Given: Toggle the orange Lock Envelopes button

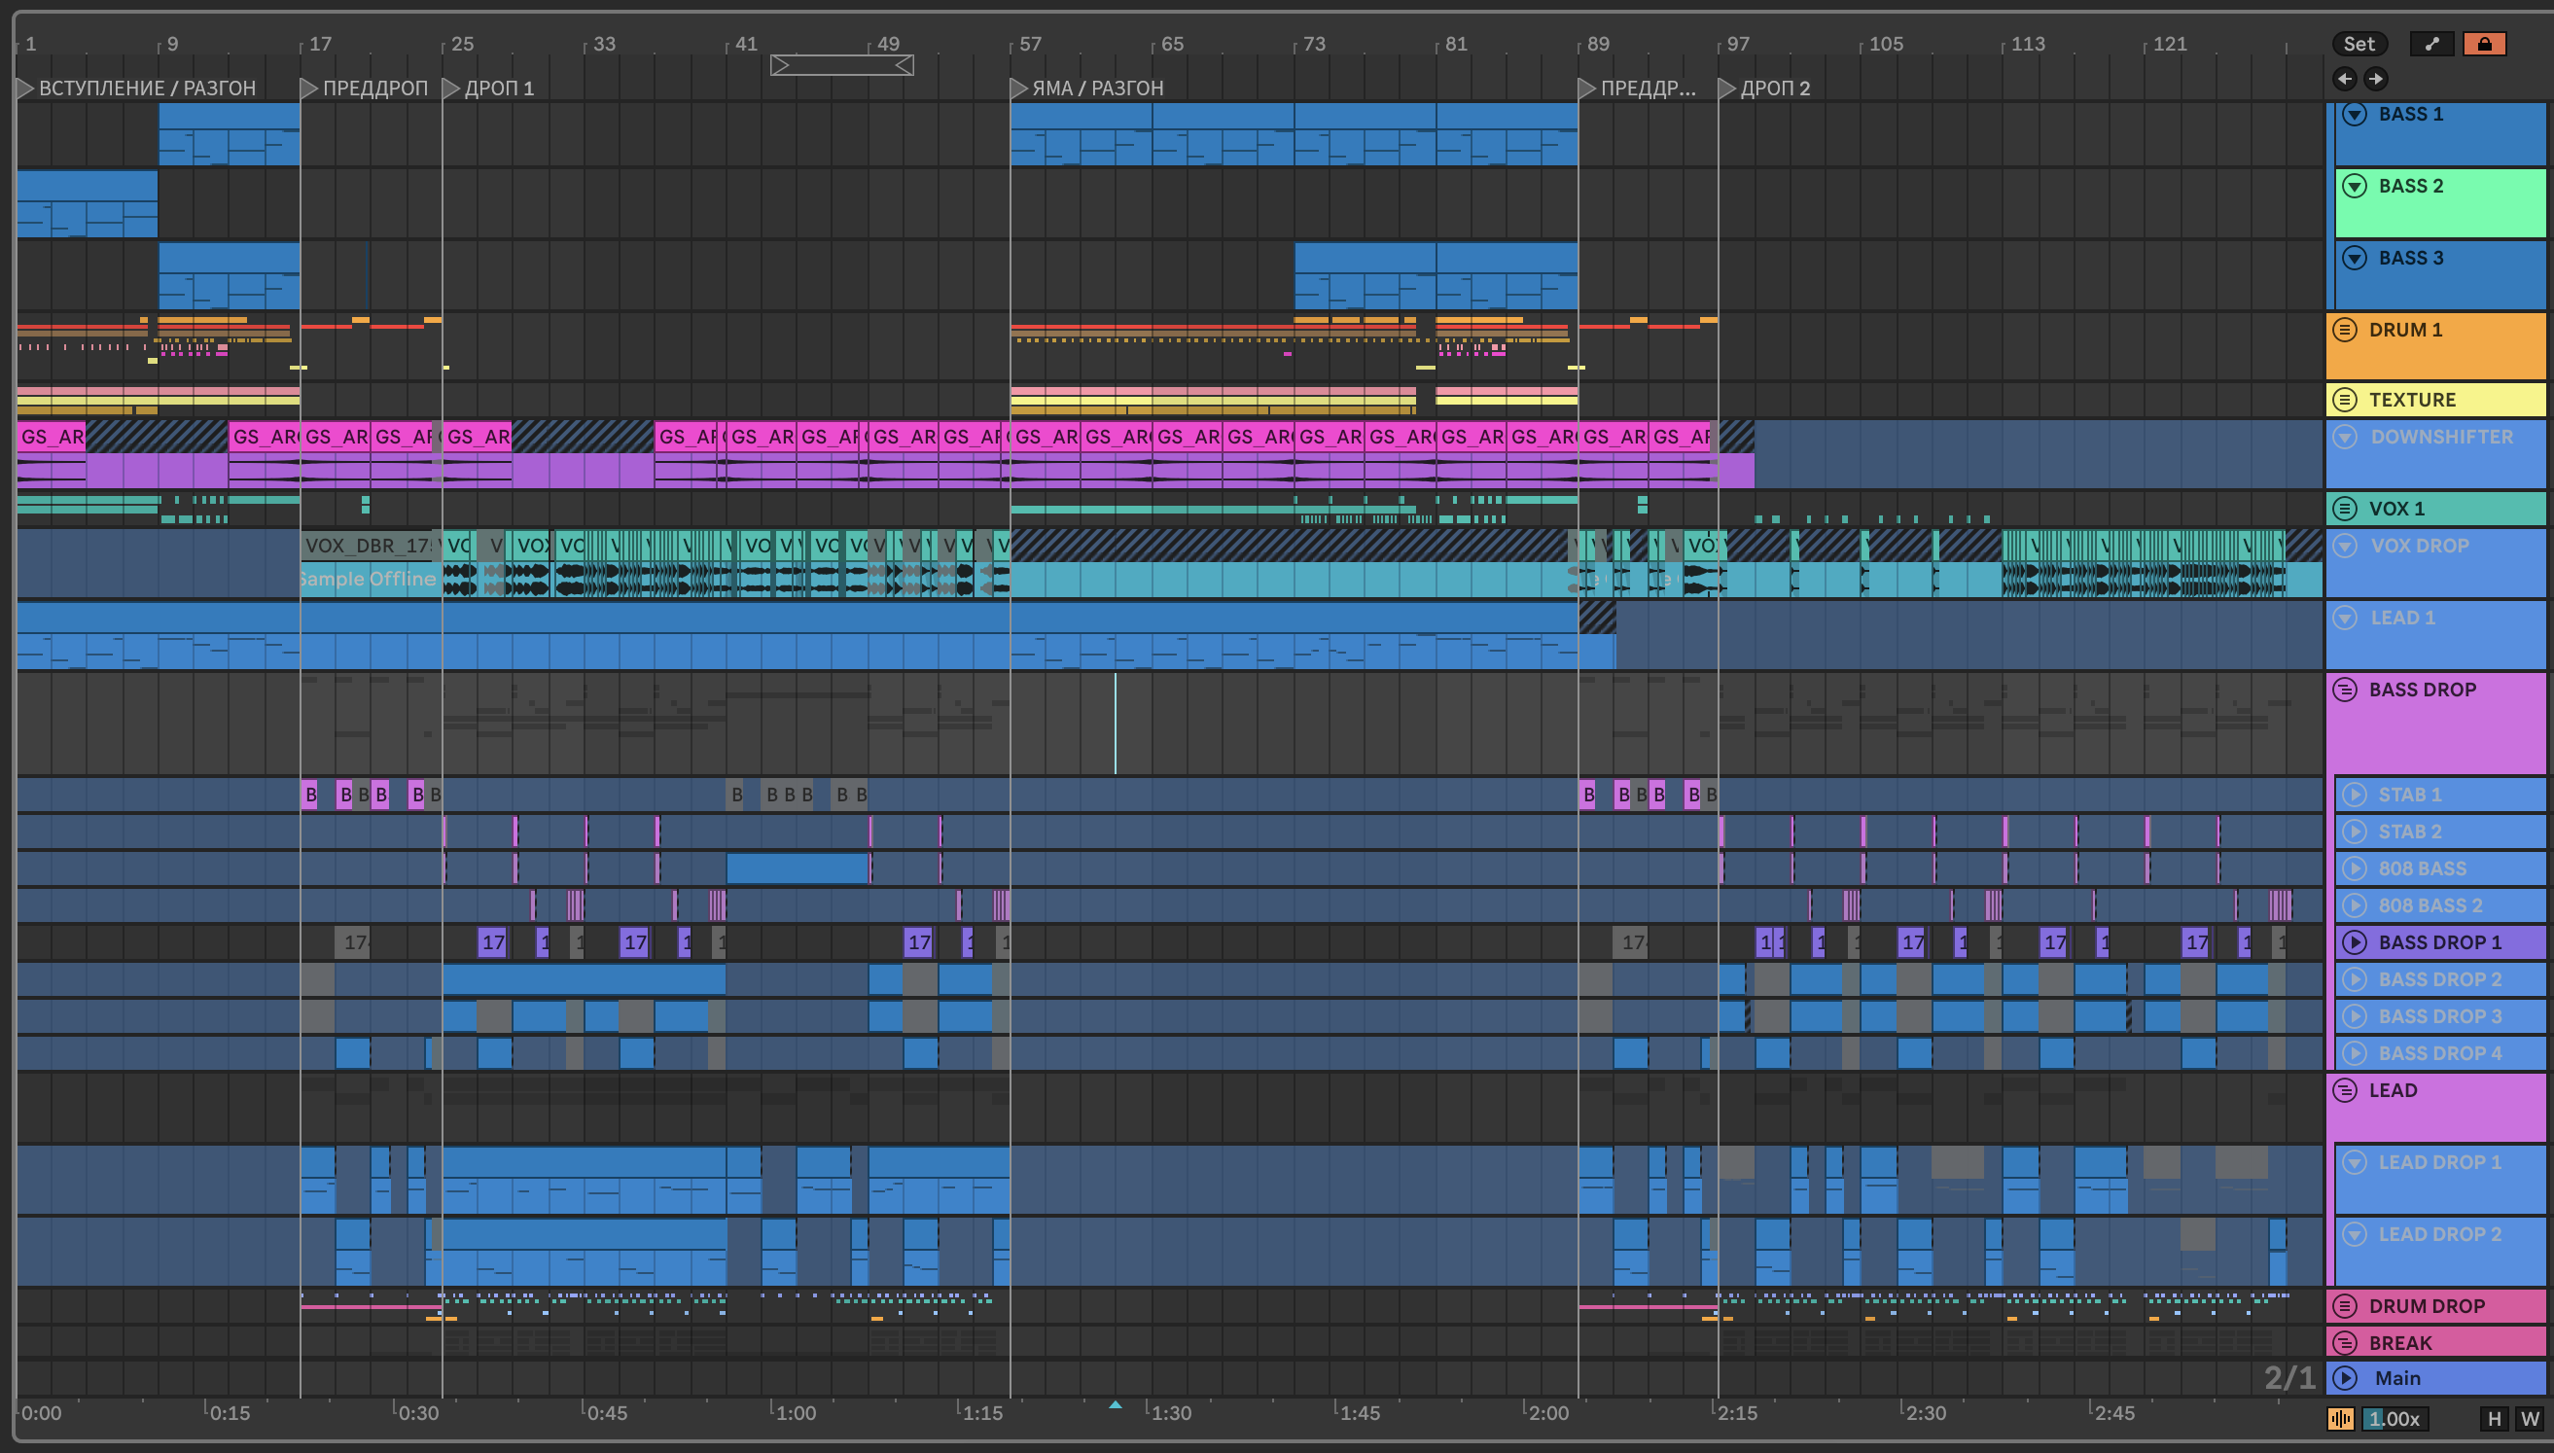Looking at the screenshot, I should coord(2484,44).
